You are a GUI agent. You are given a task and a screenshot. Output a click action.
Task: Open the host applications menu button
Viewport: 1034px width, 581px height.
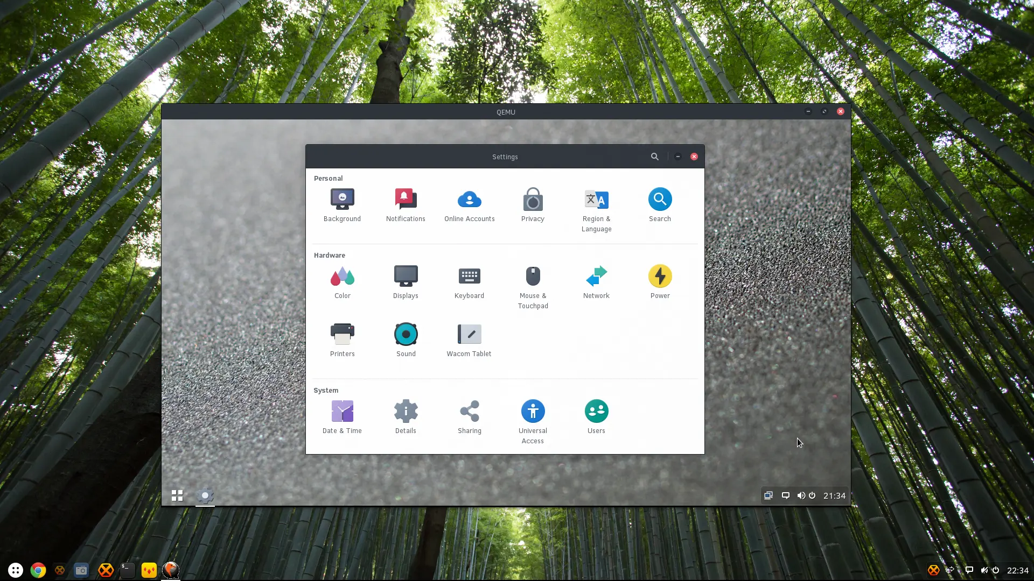point(16,570)
